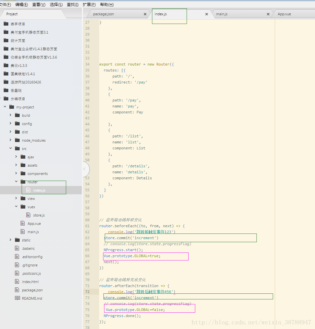Click code line 'redirect: '/pay''

130,82
